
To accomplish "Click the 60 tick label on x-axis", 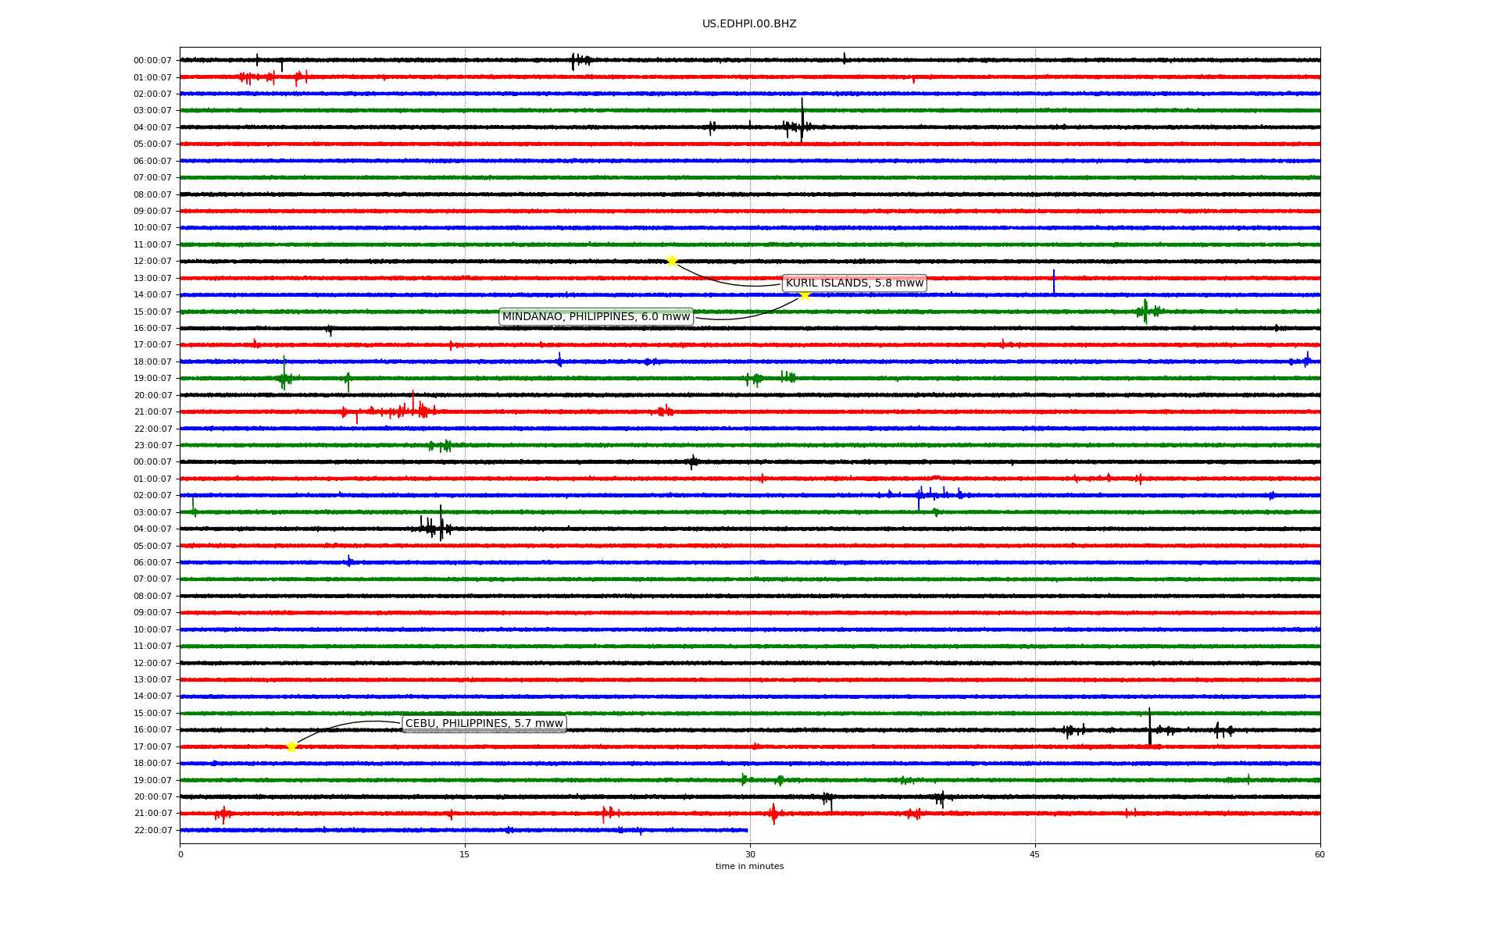I will pyautogui.click(x=1319, y=854).
